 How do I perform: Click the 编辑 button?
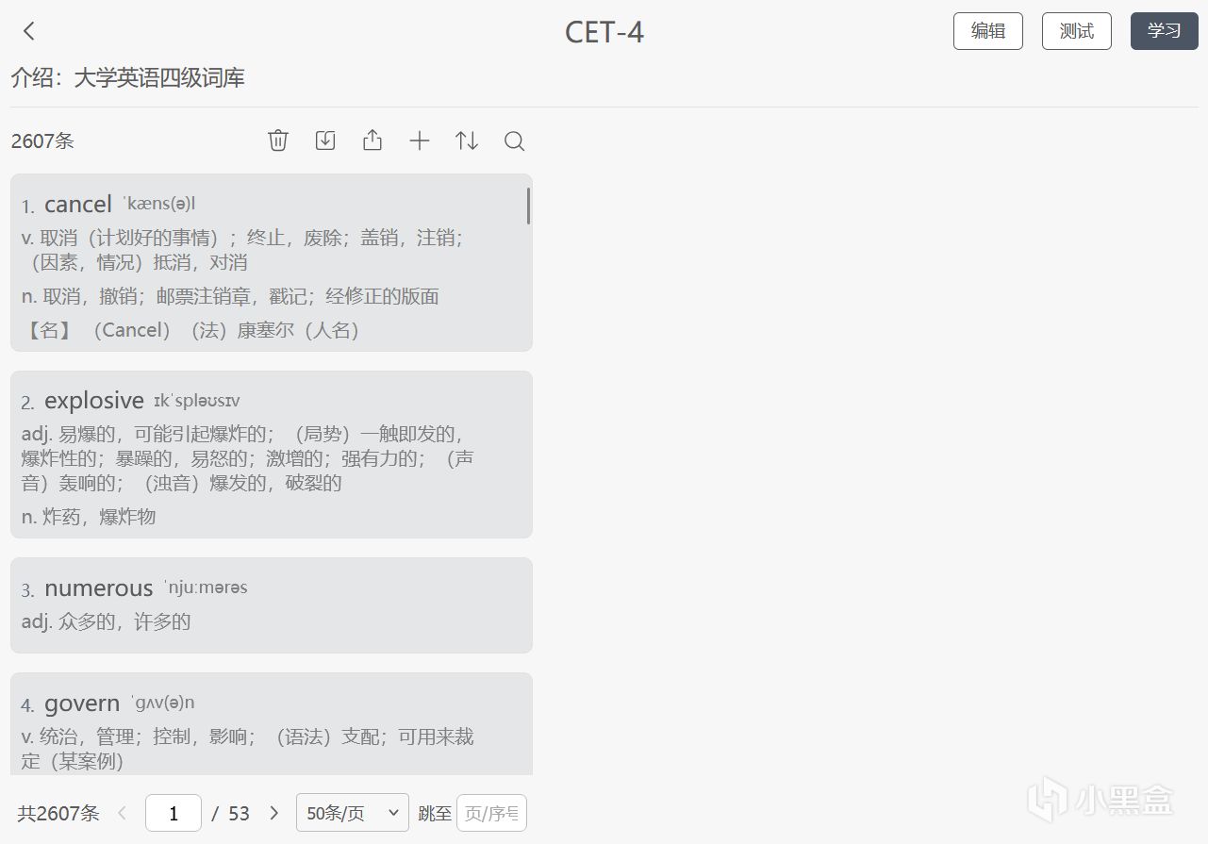988,31
